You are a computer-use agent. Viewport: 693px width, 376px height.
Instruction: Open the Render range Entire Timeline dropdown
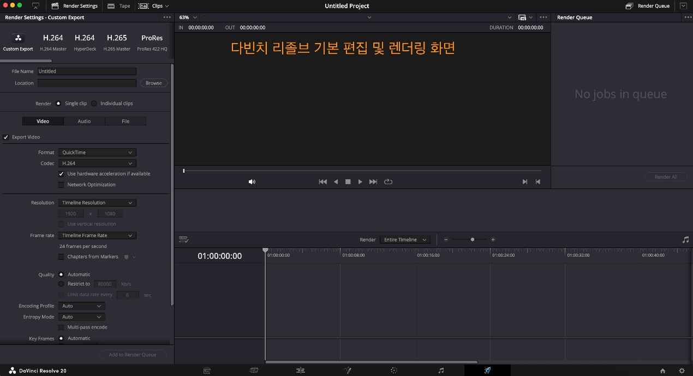405,240
